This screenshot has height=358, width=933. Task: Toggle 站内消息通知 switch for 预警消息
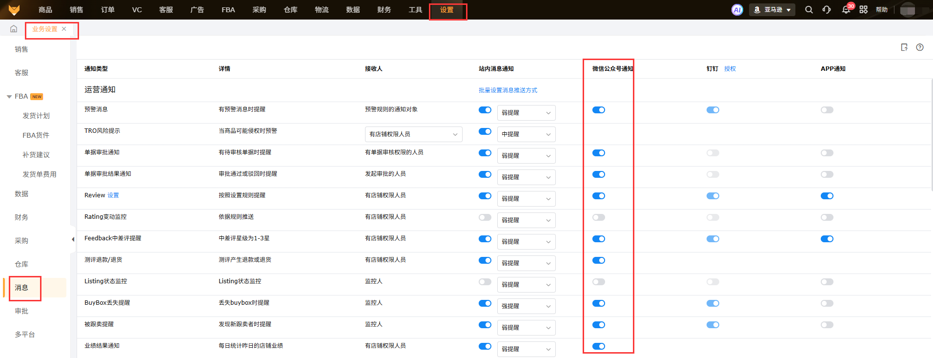coord(485,110)
